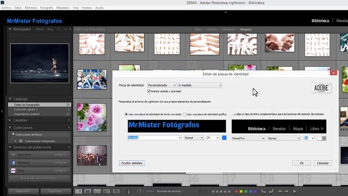Collapse the Catálogo panel
This screenshot has height=196, width=348.
(x=10, y=99)
